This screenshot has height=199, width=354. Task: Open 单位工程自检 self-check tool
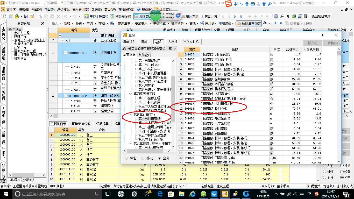[x=96, y=16]
